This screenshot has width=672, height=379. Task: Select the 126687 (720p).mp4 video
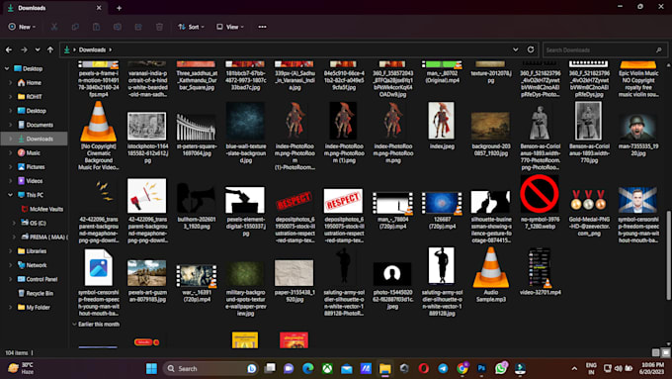coord(442,211)
